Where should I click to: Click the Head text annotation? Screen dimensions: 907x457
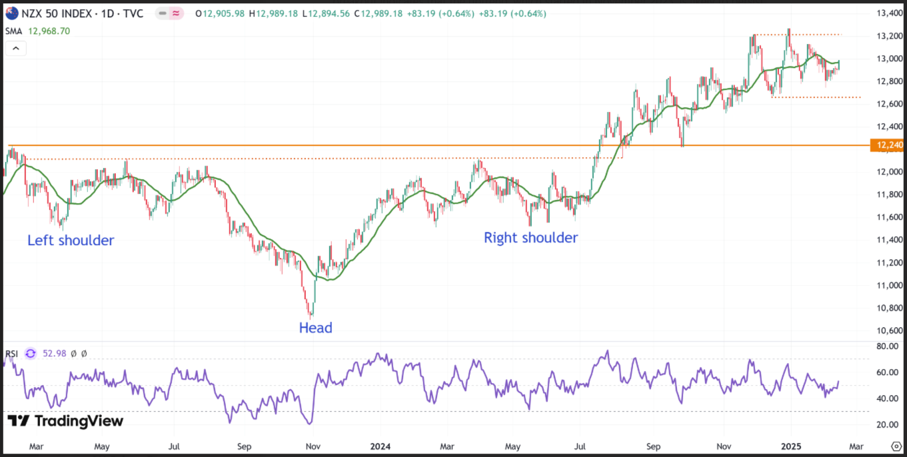point(315,328)
